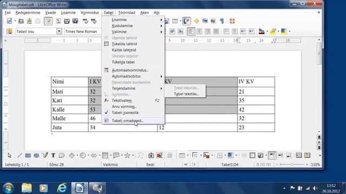Open the Tabeli sisu style dropdown

pyautogui.click(x=59, y=31)
